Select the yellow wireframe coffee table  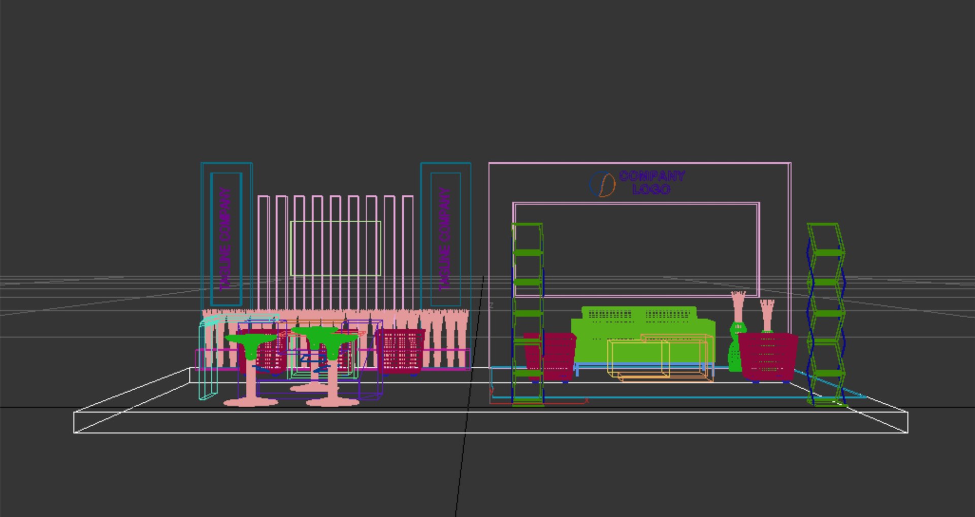pyautogui.click(x=660, y=358)
